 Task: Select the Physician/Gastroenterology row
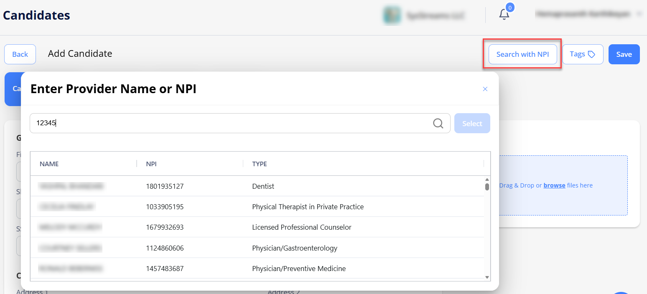tap(257, 248)
